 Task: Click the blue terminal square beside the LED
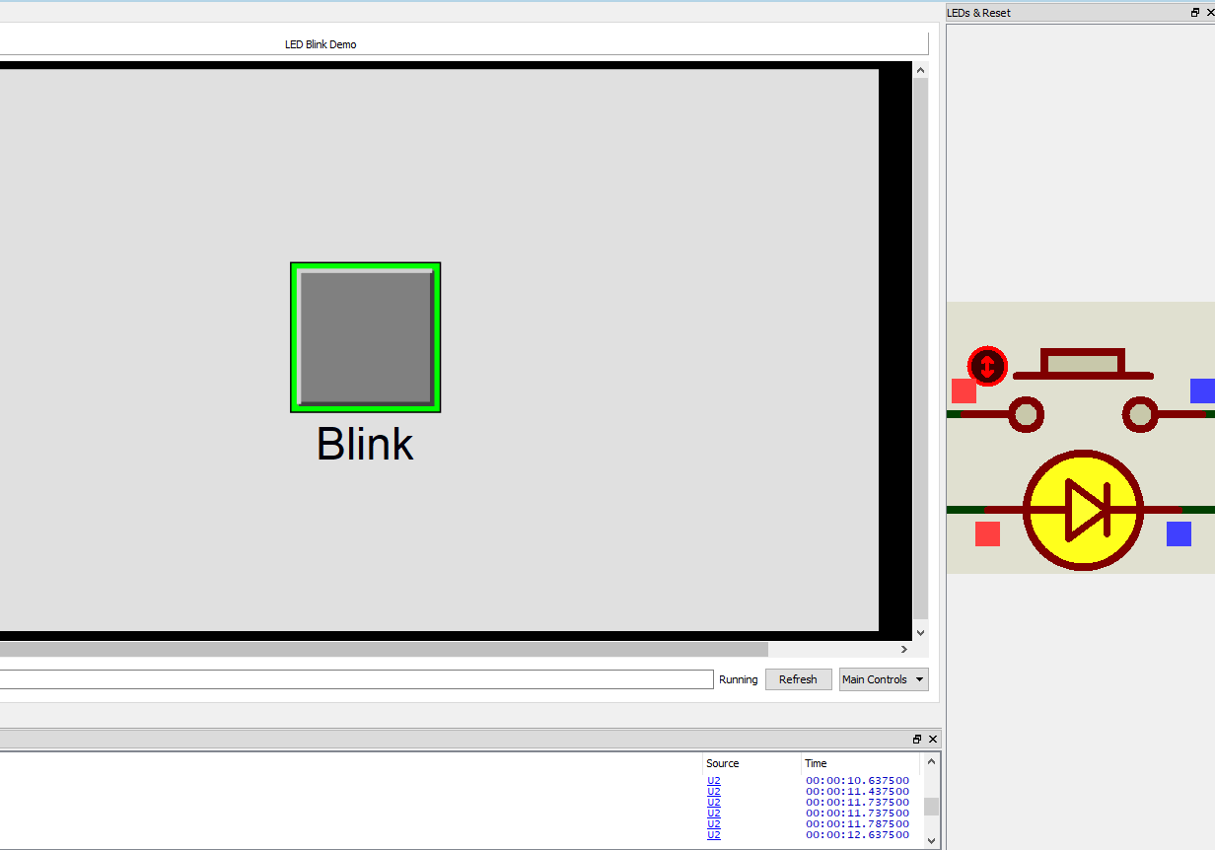tap(1178, 533)
